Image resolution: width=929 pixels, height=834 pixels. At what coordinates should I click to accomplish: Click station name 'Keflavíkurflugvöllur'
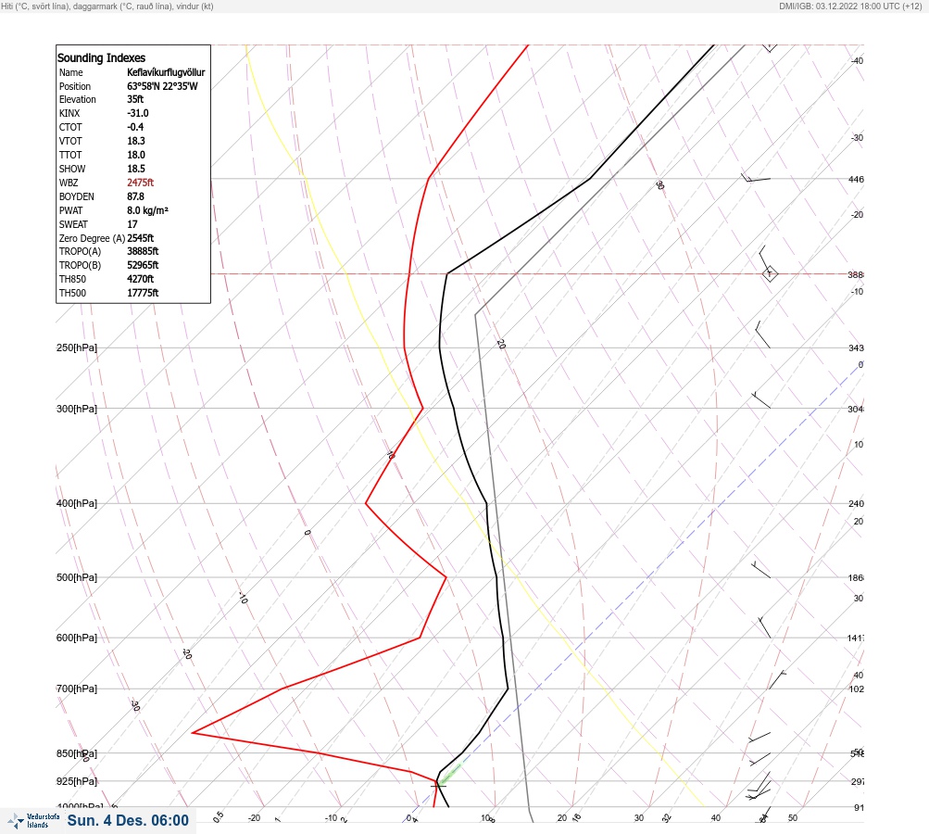coord(166,72)
